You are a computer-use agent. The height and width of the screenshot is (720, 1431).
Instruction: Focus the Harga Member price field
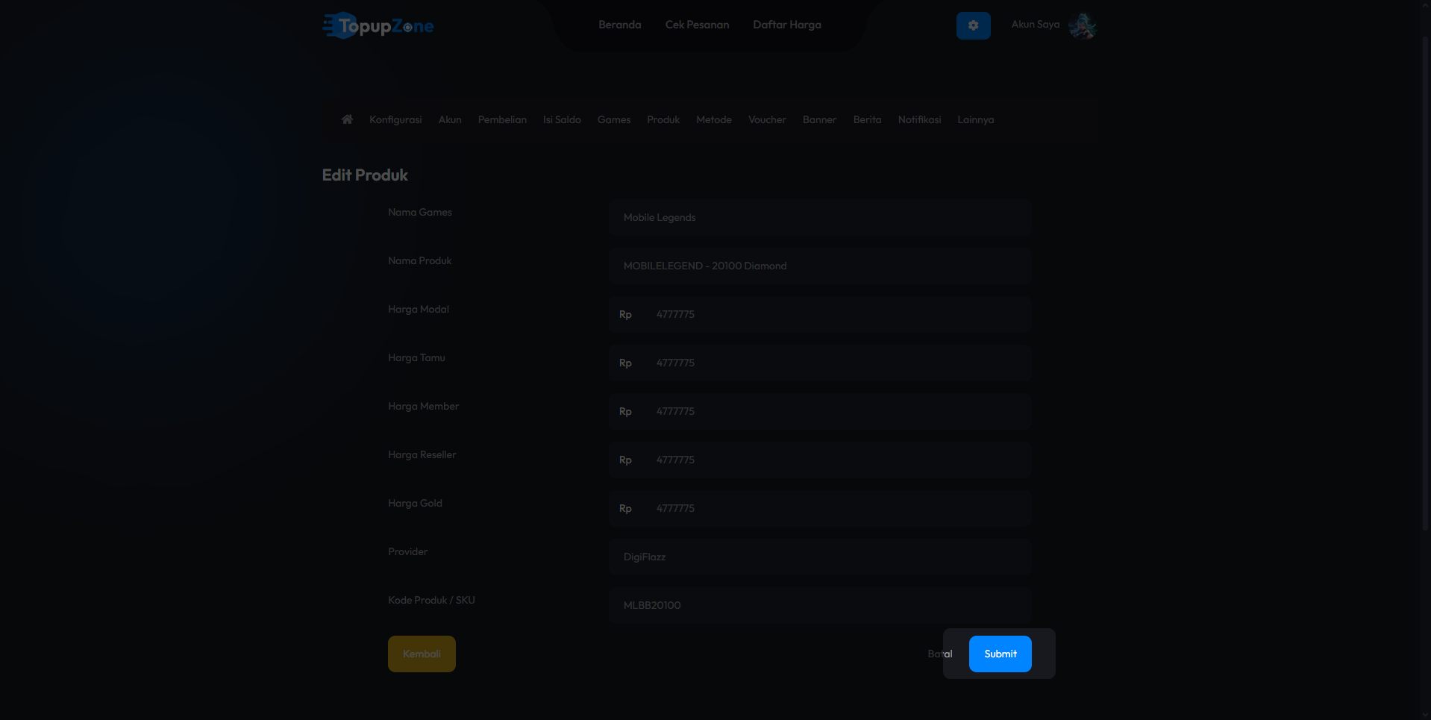click(836, 411)
